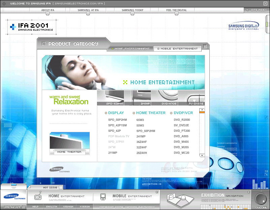This screenshot has height=210, width=270.
Task: Click the IFA 2001 Samsung Electronics logo
Action: [32, 27]
